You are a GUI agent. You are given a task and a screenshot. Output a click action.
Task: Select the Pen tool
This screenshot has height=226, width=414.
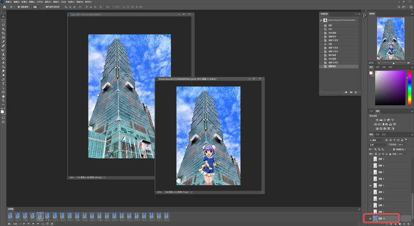click(3, 79)
